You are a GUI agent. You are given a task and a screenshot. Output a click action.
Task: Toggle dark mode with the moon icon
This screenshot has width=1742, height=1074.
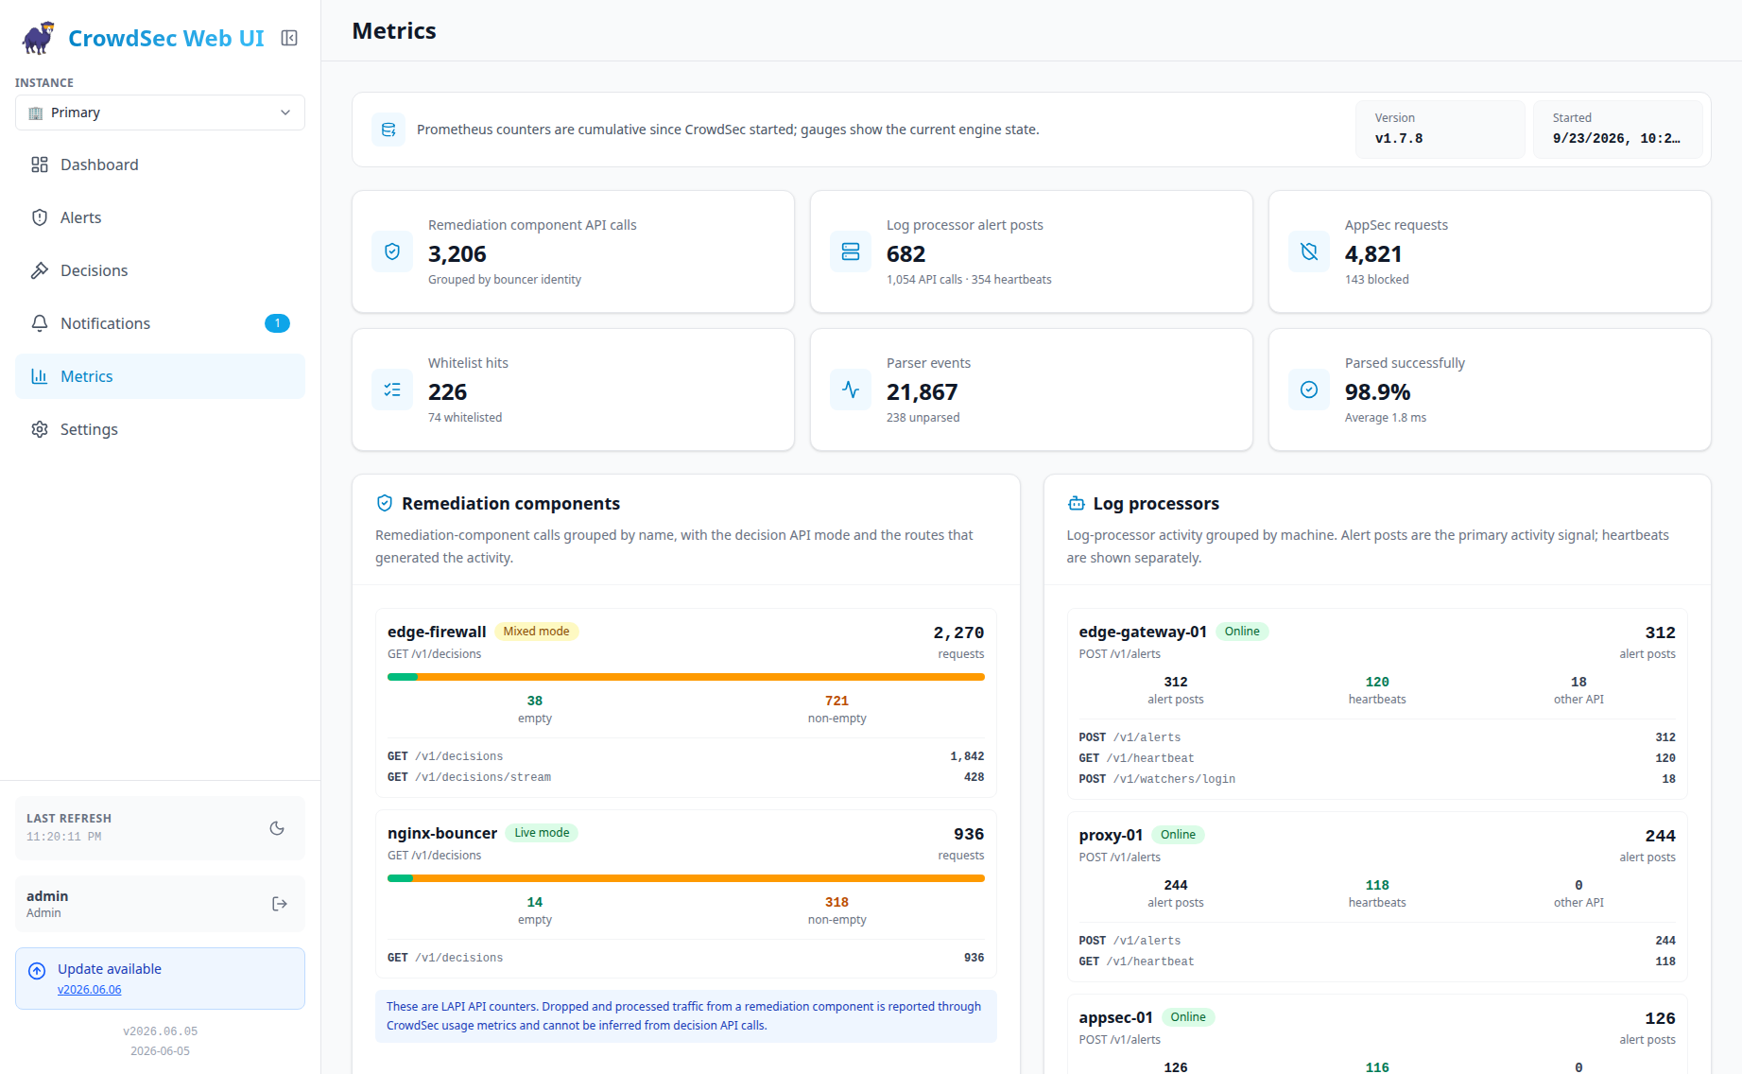tap(277, 828)
